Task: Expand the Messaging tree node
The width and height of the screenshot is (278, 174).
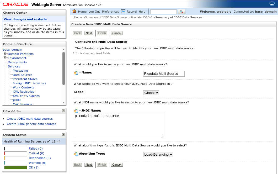Action: (x=10, y=70)
